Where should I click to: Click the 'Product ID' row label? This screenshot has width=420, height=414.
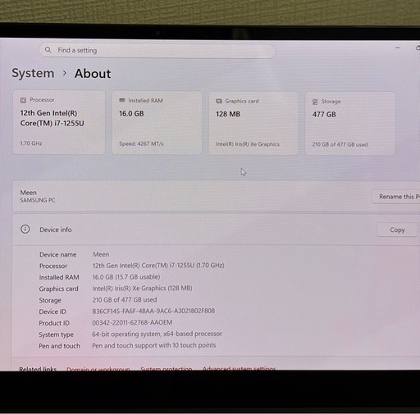[54, 323]
